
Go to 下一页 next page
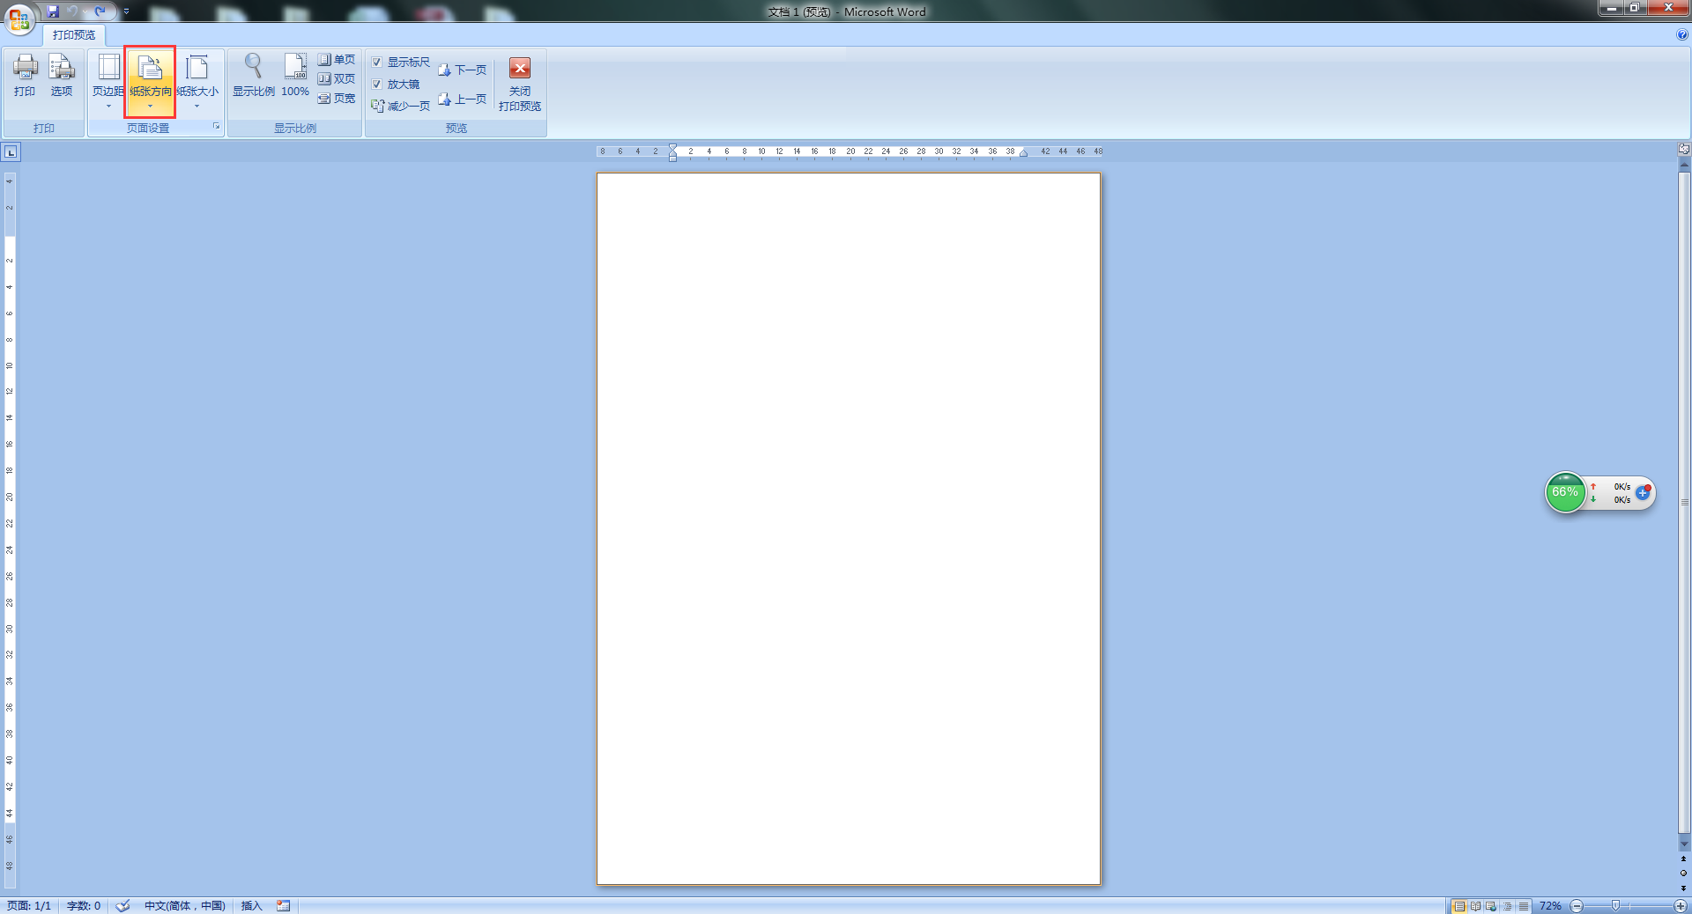[463, 70]
